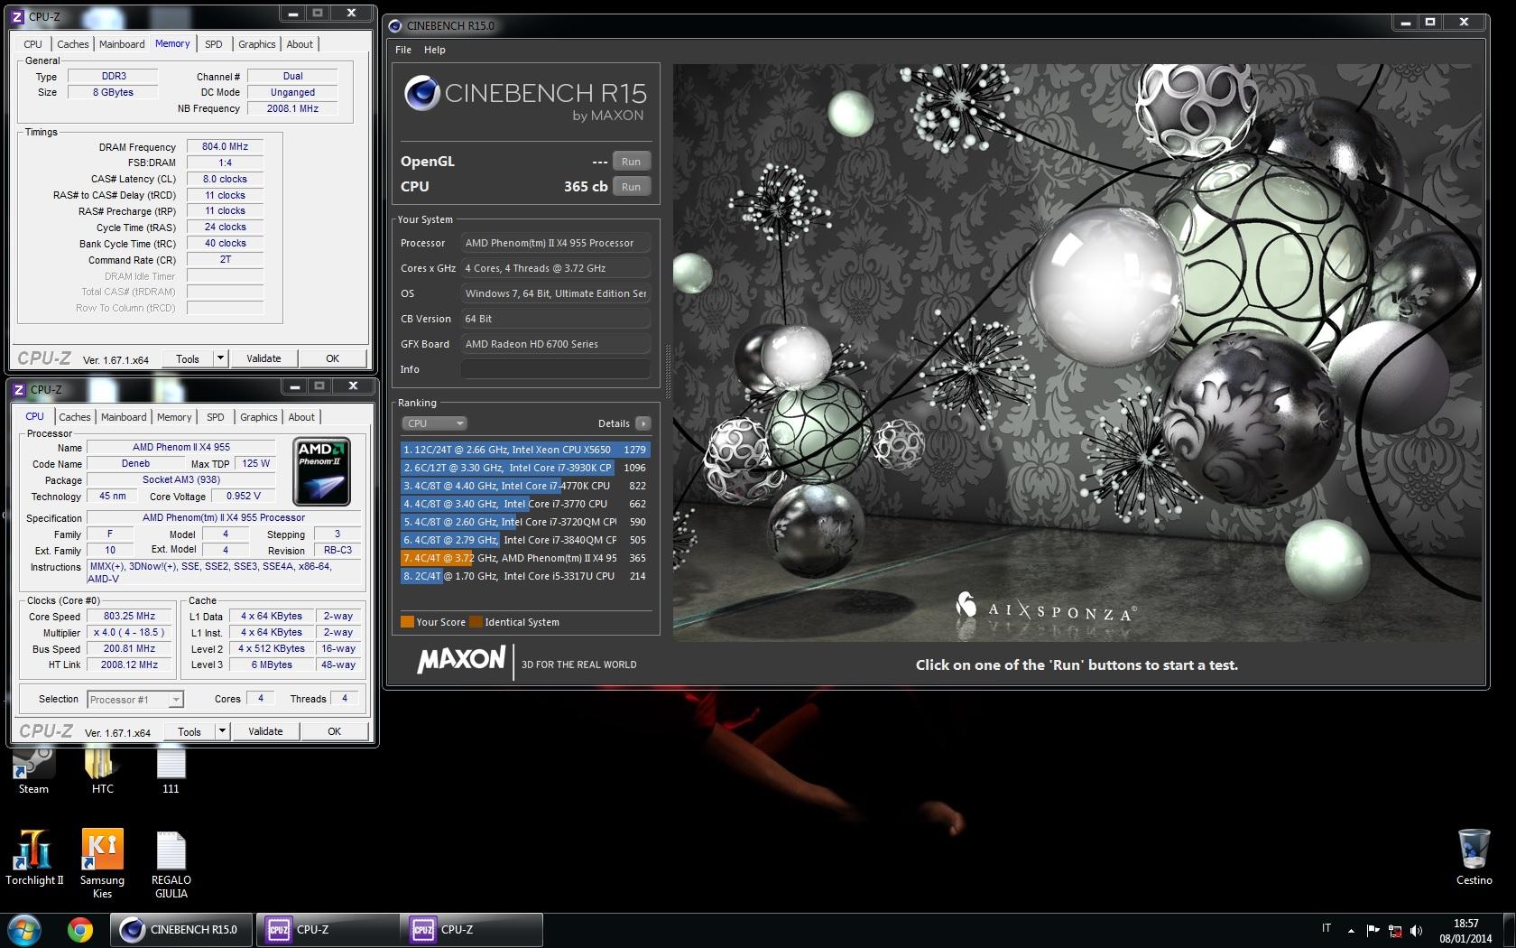
Task: Click the Details arrow button in Ranking
Action: (642, 423)
